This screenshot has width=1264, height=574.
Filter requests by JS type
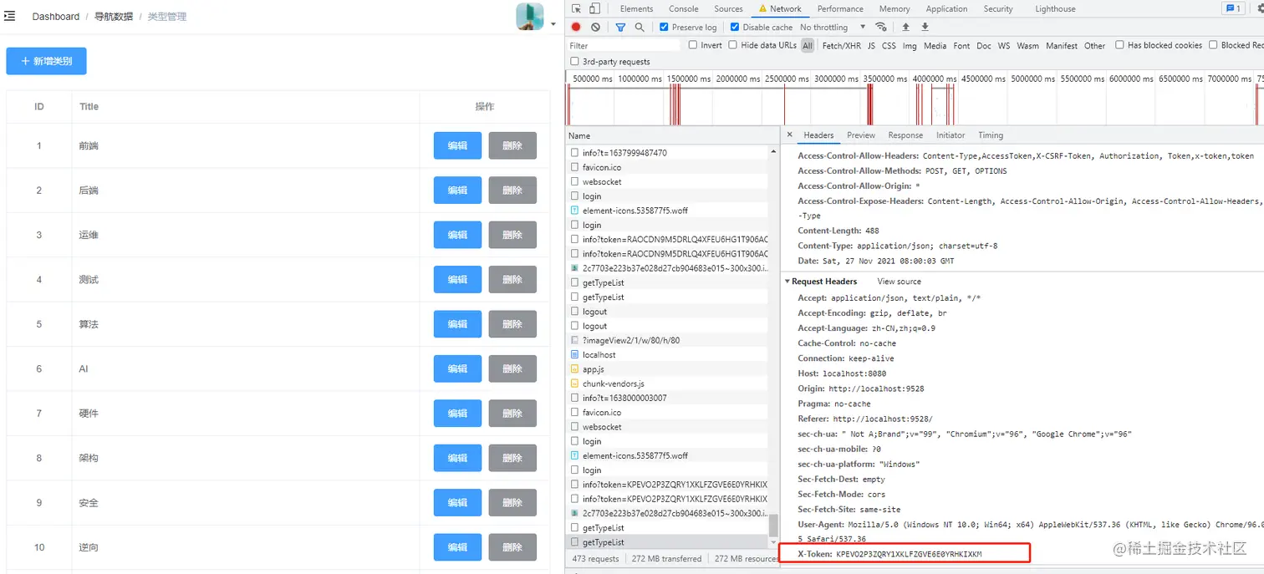click(871, 45)
